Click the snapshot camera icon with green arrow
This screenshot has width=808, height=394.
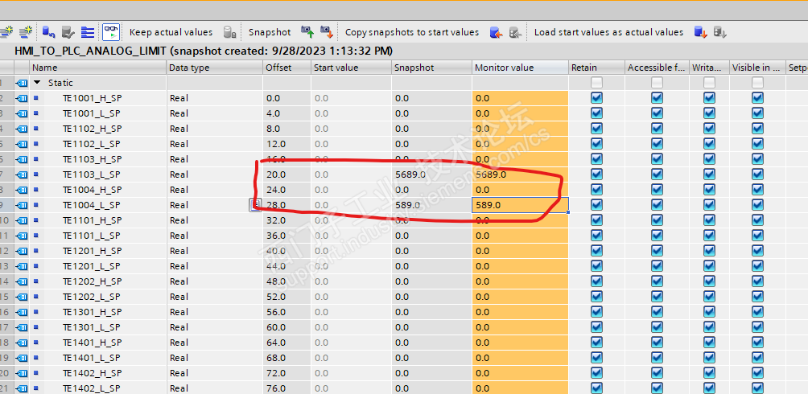tap(307, 32)
